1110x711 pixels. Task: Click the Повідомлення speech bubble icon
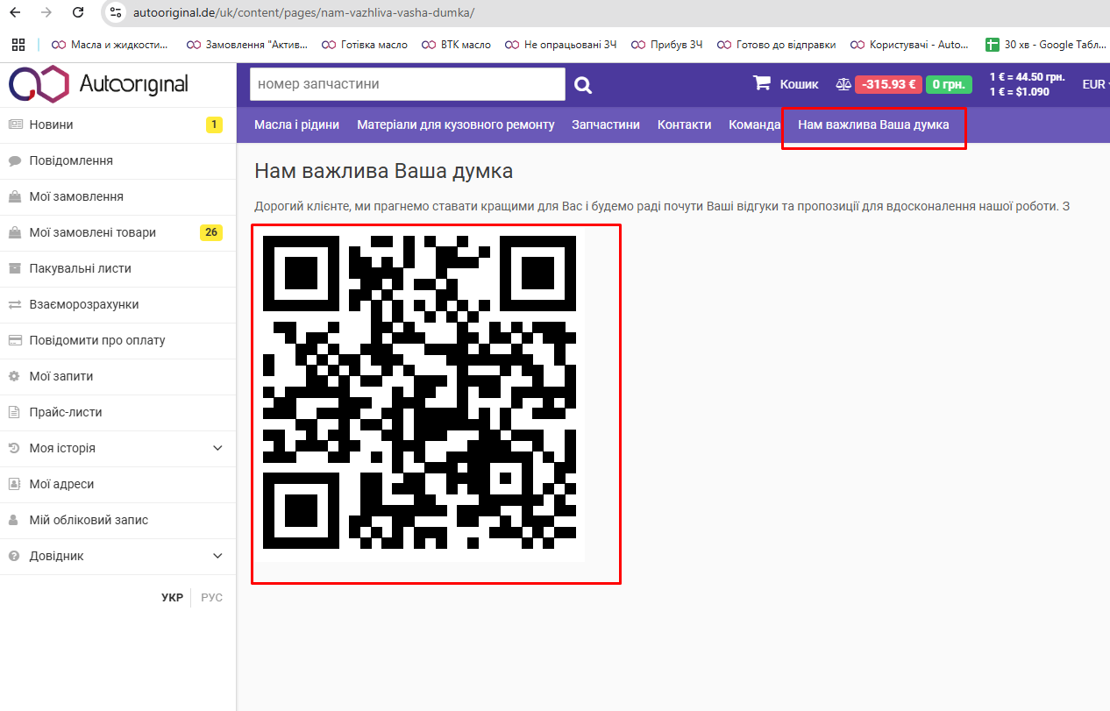click(15, 160)
